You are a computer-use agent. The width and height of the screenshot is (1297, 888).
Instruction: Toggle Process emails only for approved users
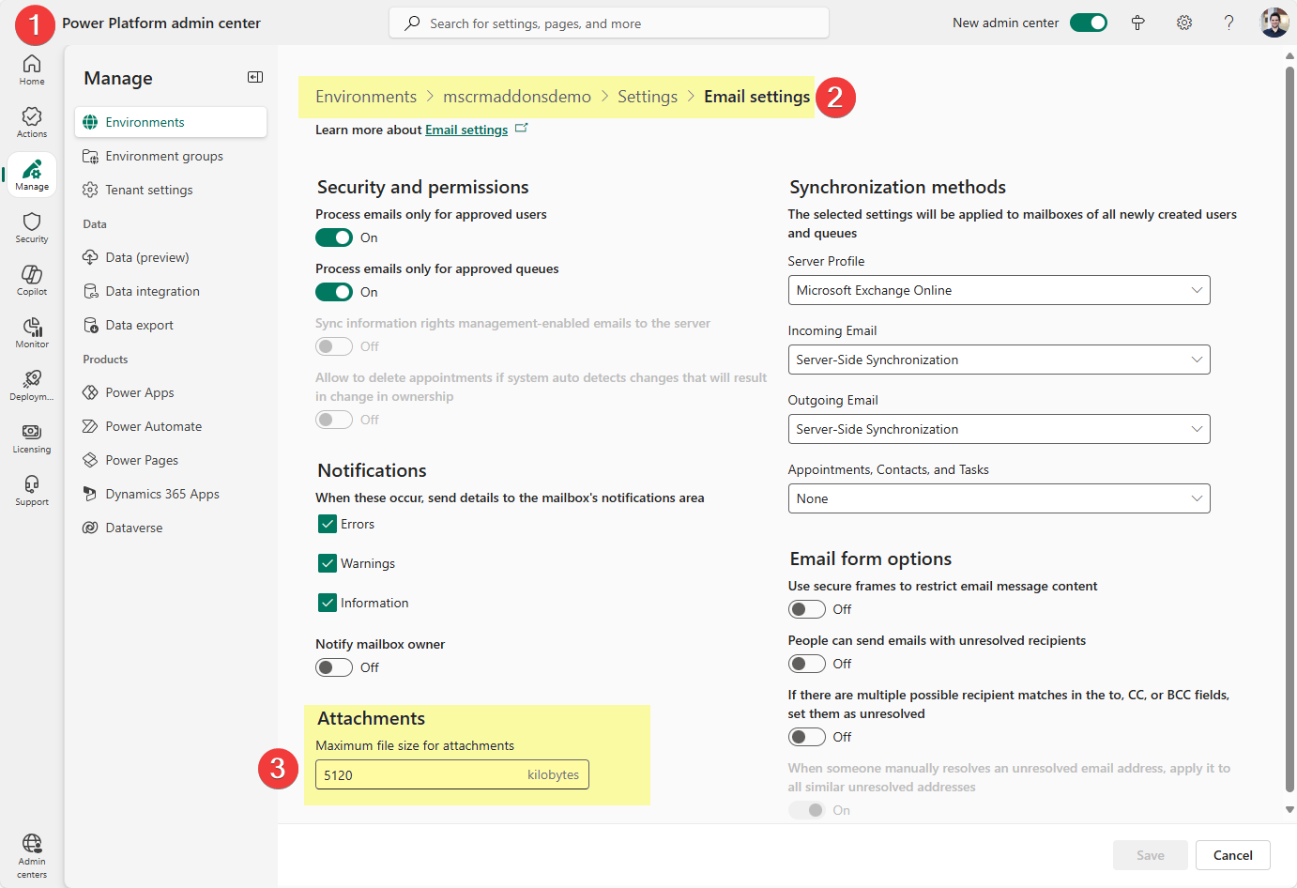pos(334,237)
